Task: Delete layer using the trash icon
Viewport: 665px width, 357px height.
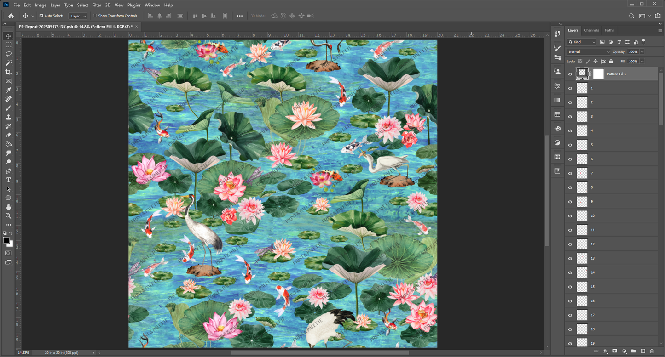Action: 652,351
